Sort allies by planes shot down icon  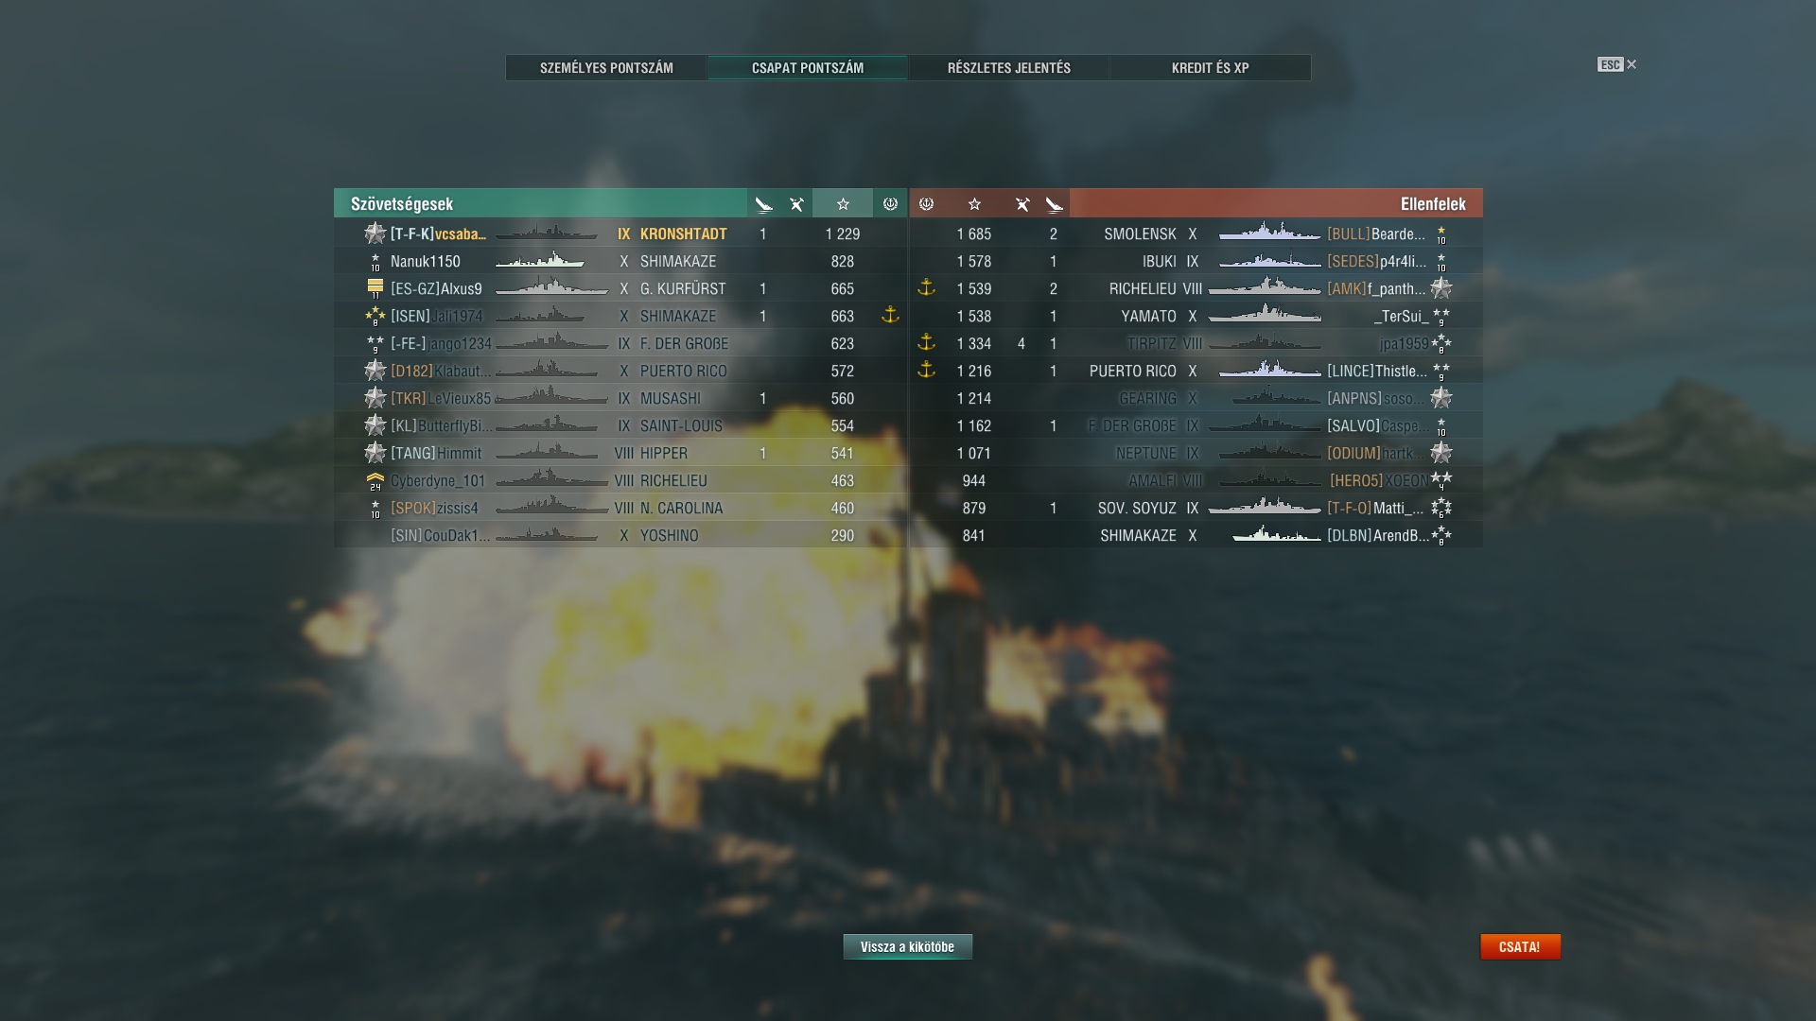point(797,203)
